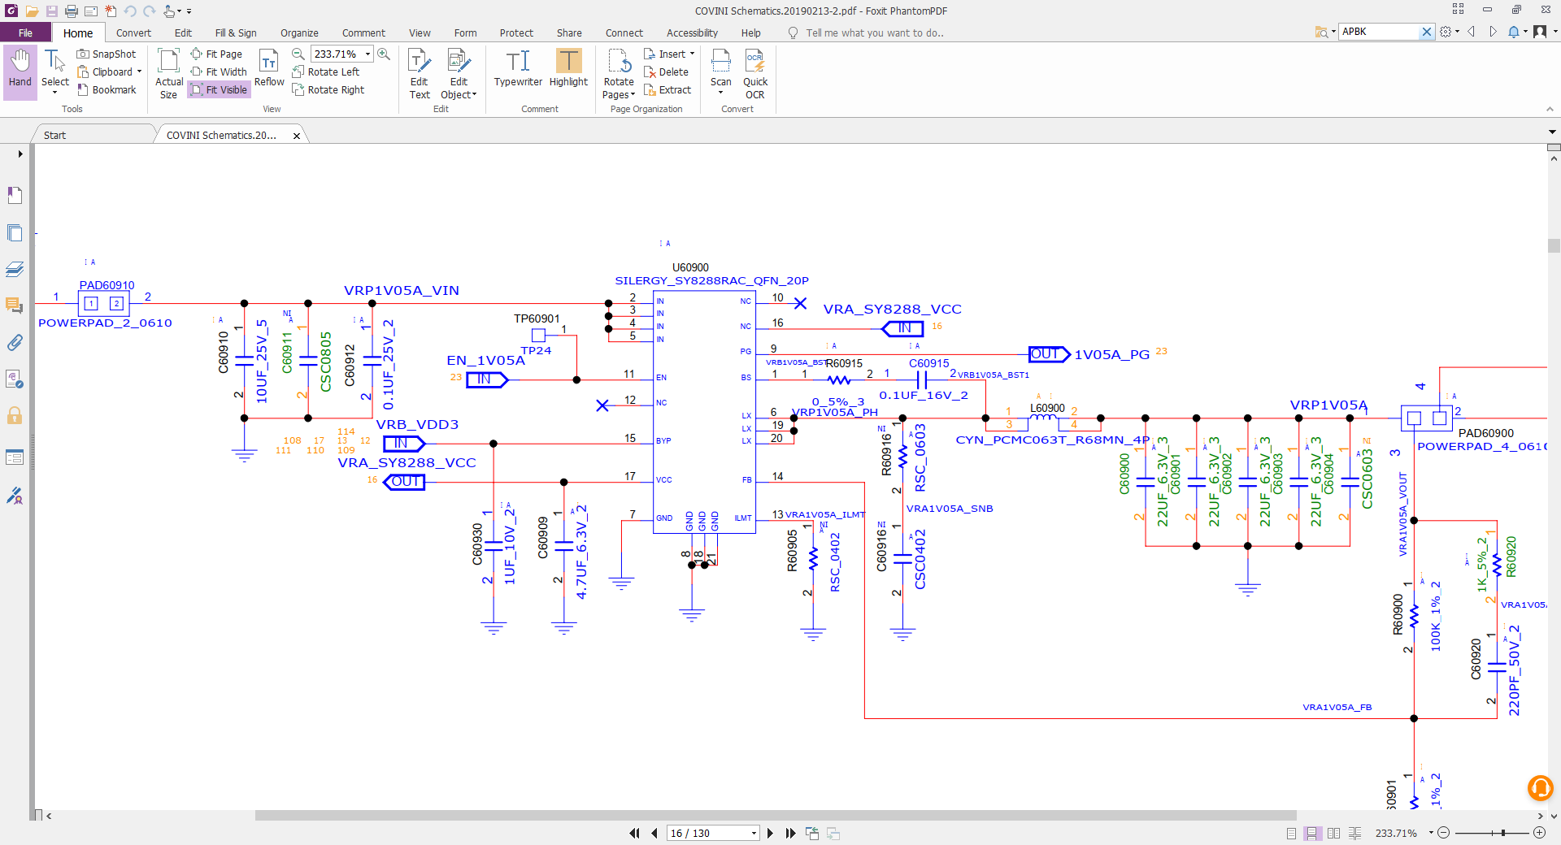The image size is (1561, 845).
Task: Switch to the Comment ribbon tab
Action: tap(363, 32)
